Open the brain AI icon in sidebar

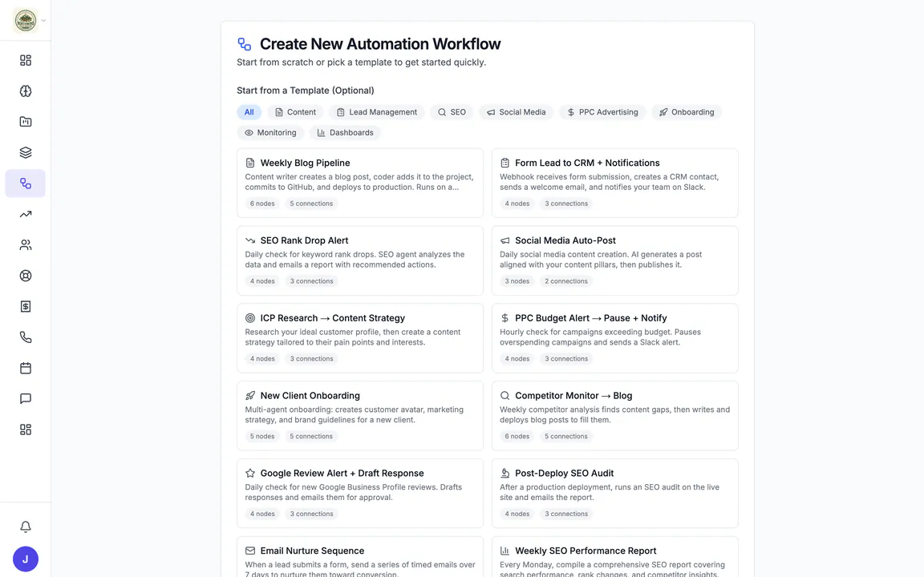click(x=26, y=91)
